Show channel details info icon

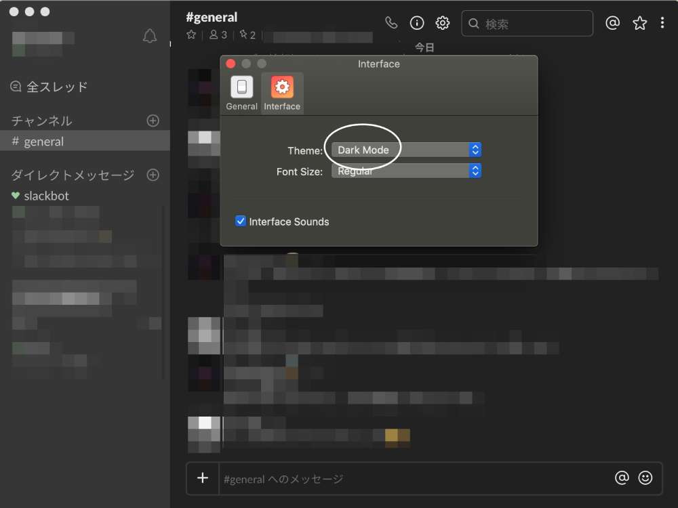(x=417, y=23)
